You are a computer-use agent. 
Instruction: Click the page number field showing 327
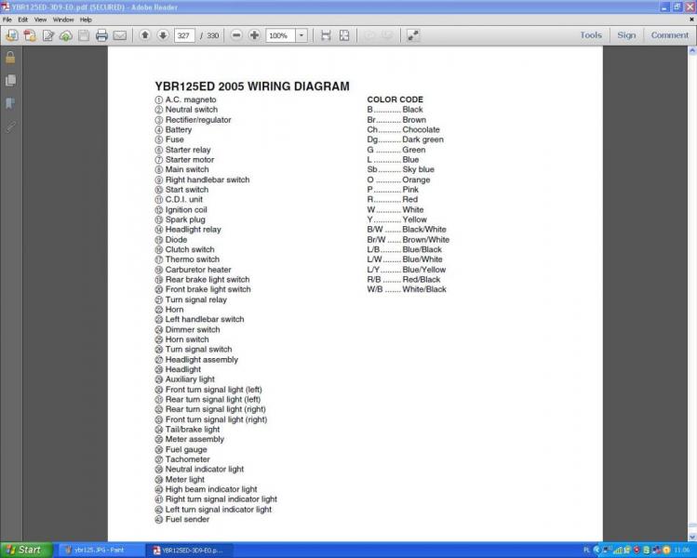tap(184, 35)
